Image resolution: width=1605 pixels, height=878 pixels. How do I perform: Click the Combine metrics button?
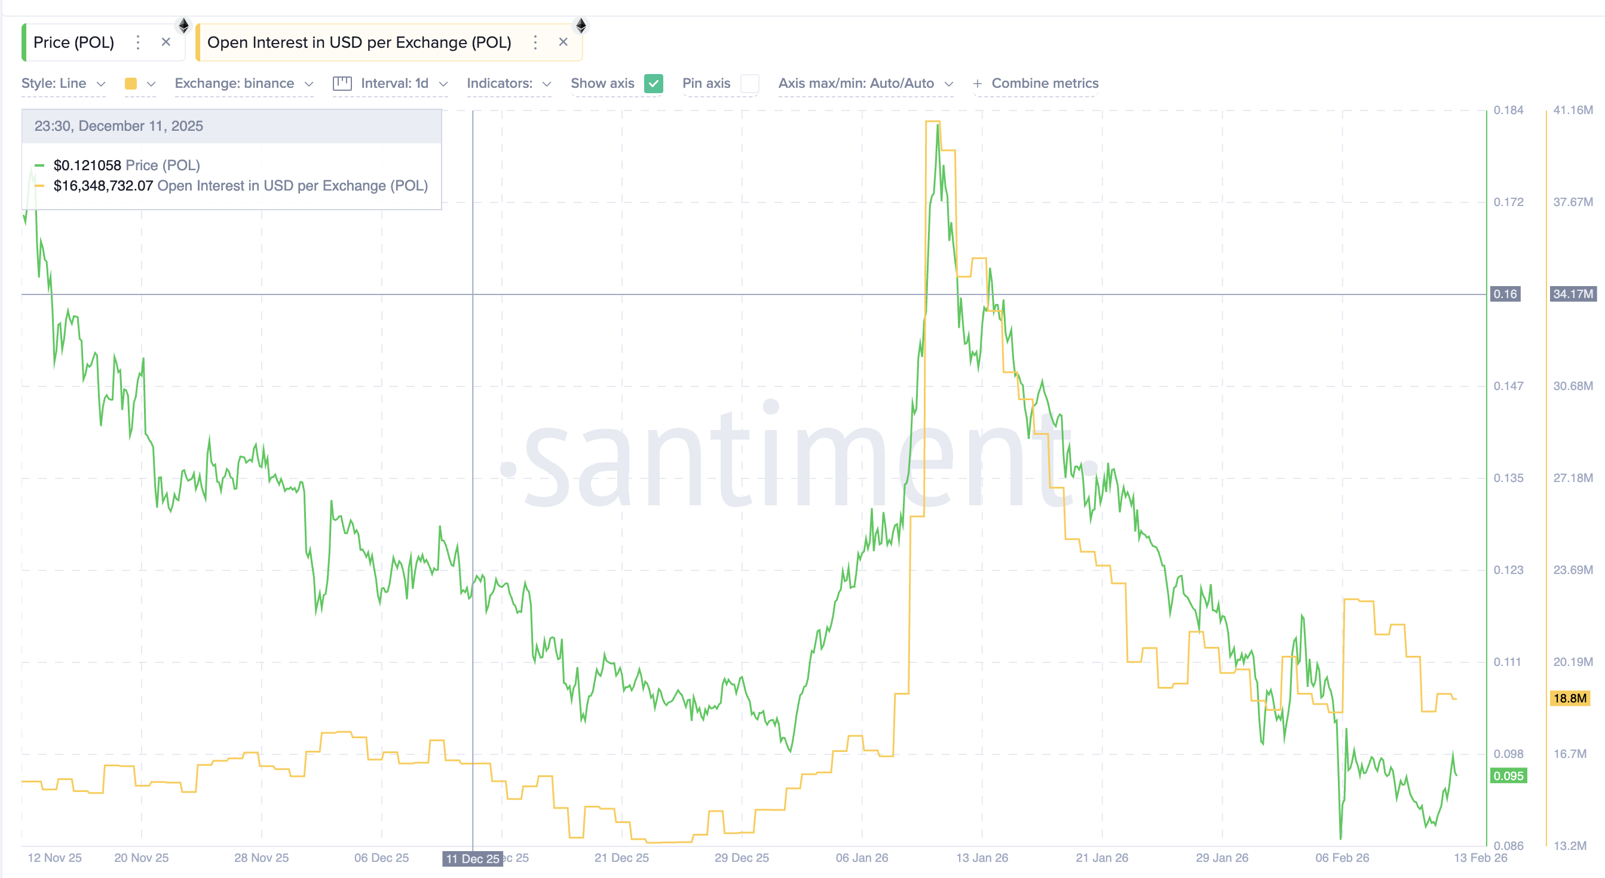(x=1045, y=83)
